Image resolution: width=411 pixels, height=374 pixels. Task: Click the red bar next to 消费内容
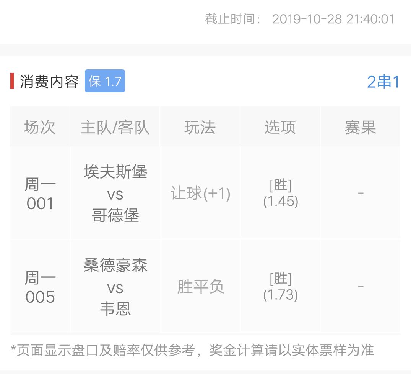pyautogui.click(x=13, y=80)
